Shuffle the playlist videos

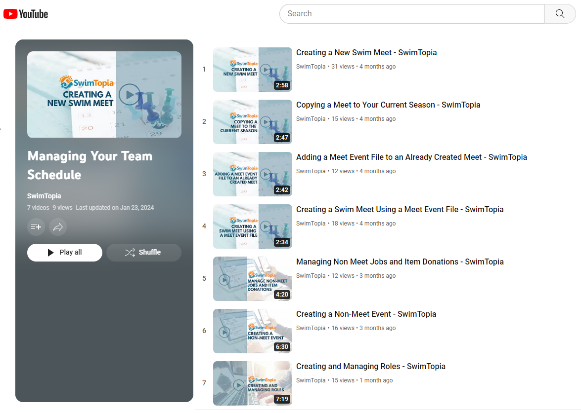(x=143, y=252)
